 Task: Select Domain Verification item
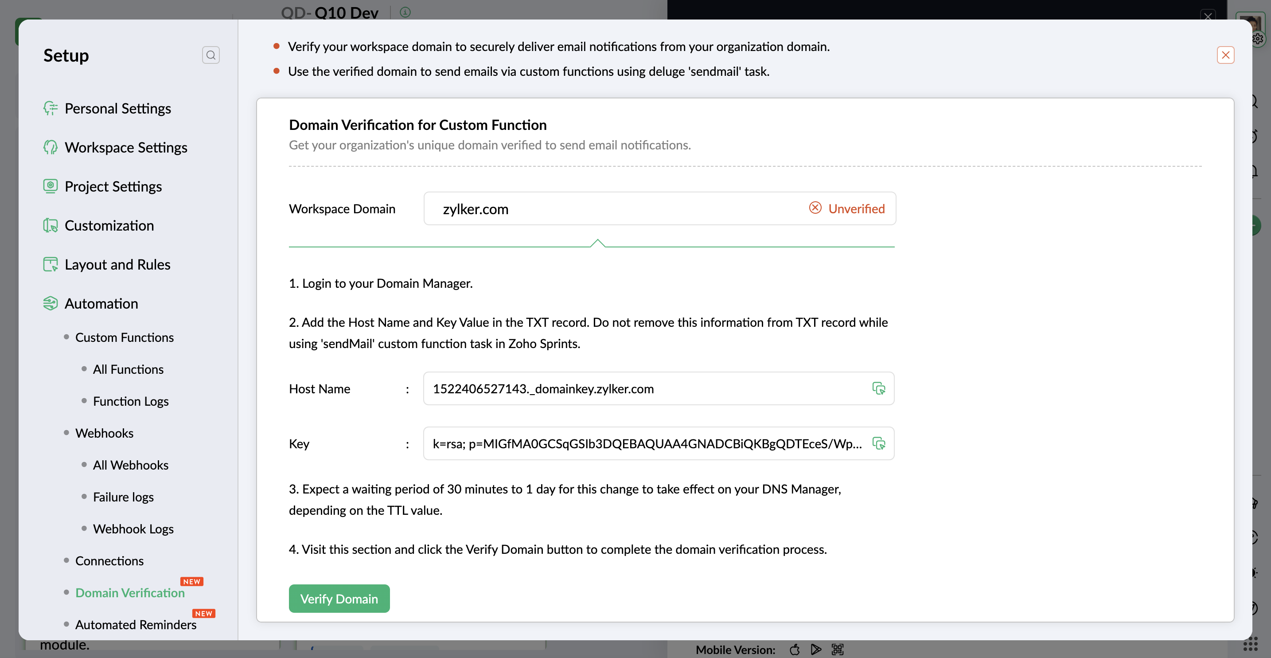point(130,592)
